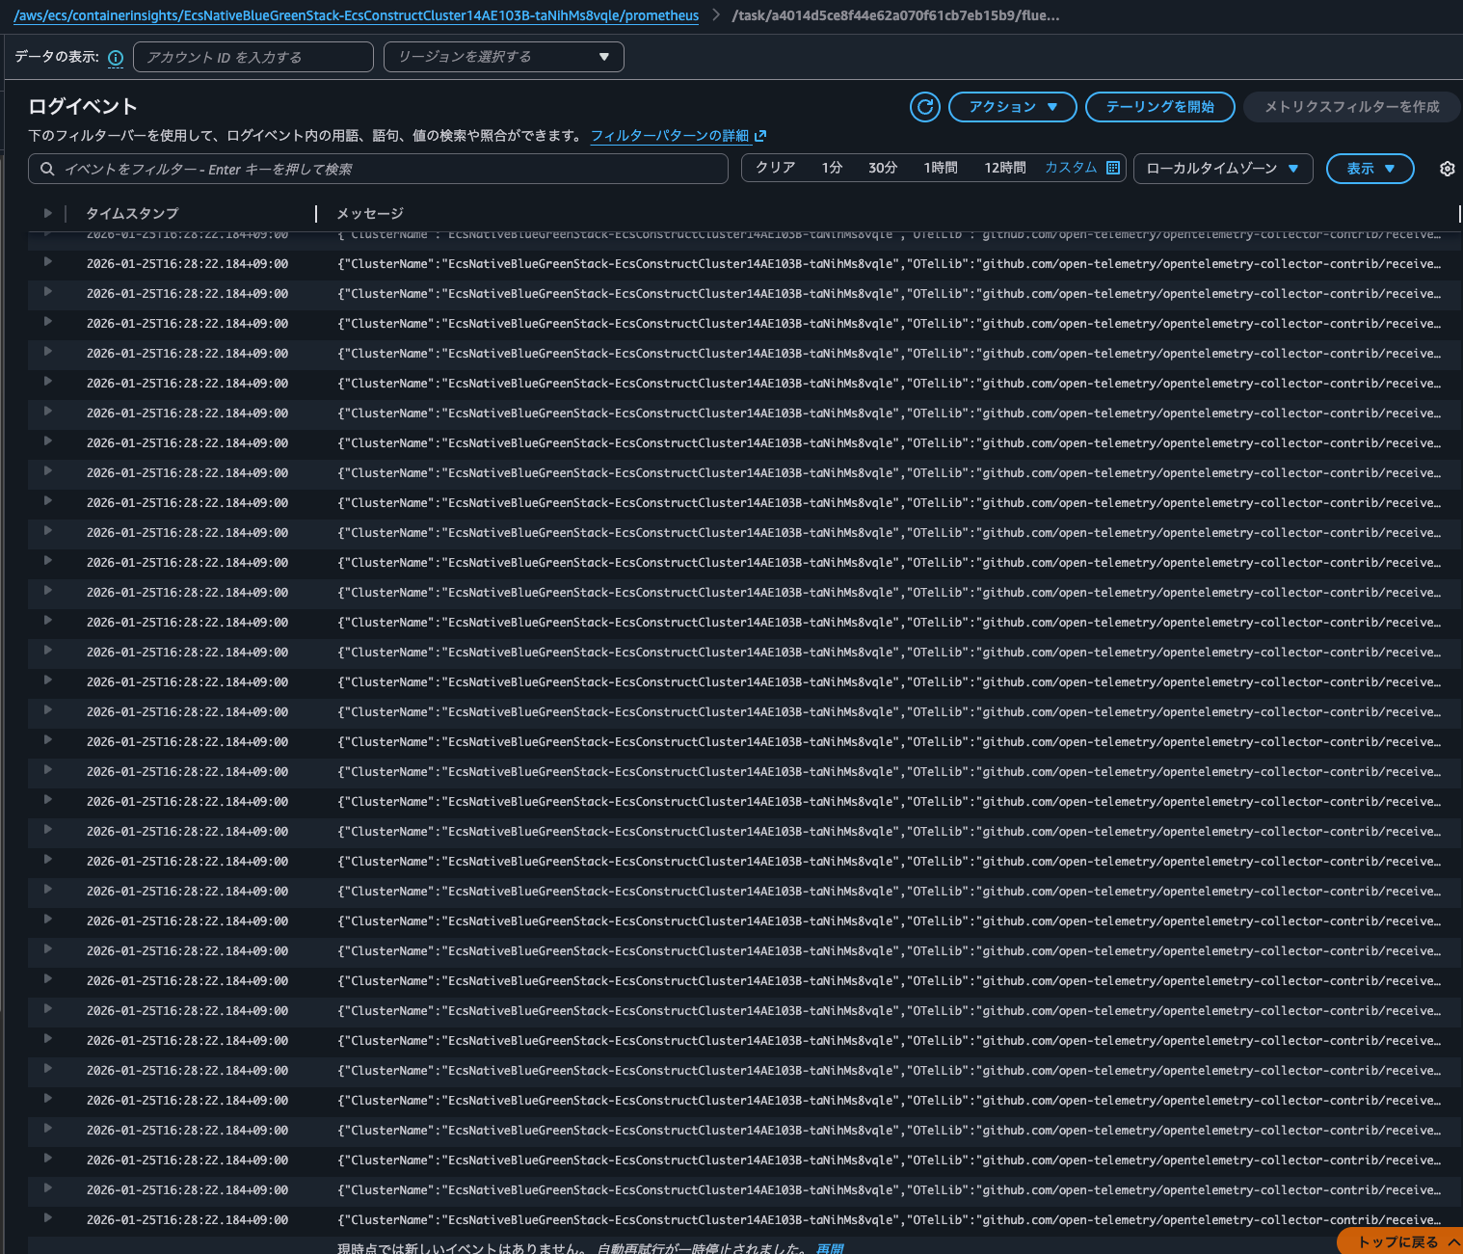Screen dimensions: 1463x1254
Task: Click the クリア time filter button
Action: pos(775,168)
